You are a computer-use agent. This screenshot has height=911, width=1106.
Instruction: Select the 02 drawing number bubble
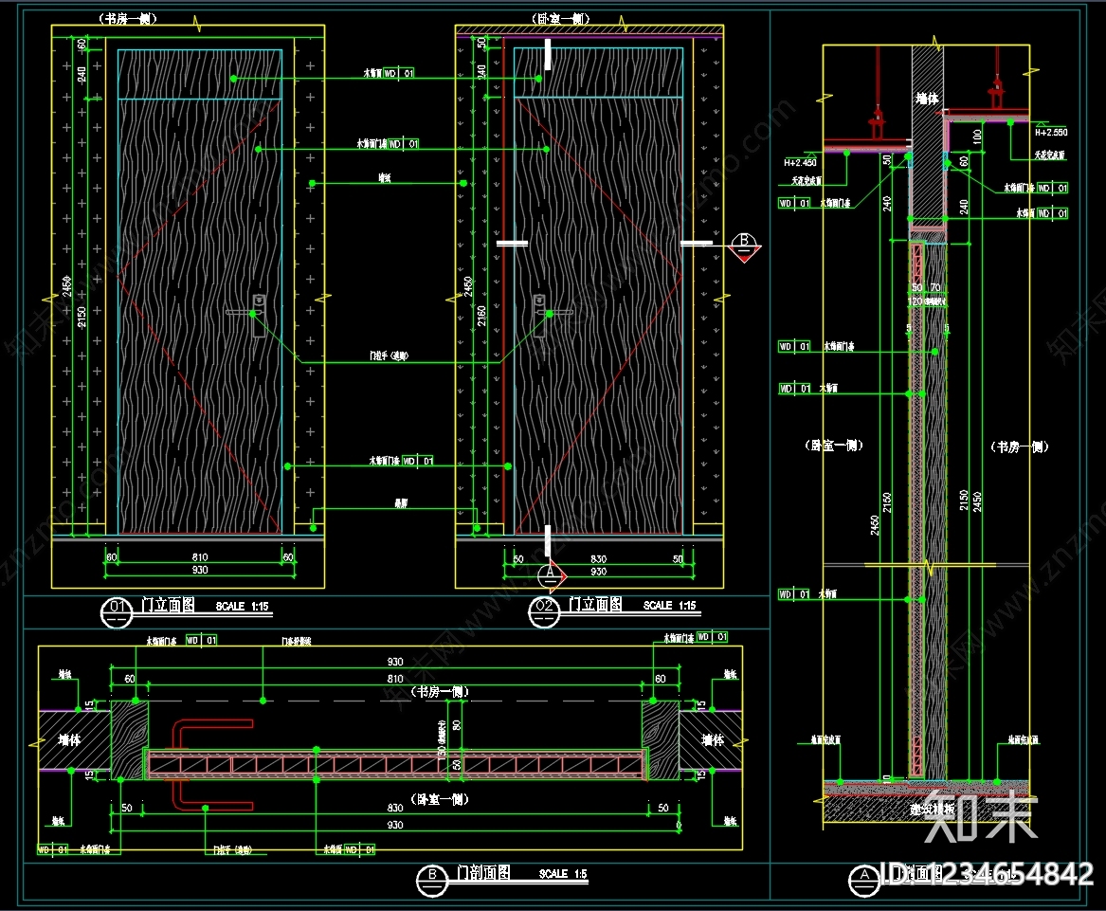click(x=544, y=611)
